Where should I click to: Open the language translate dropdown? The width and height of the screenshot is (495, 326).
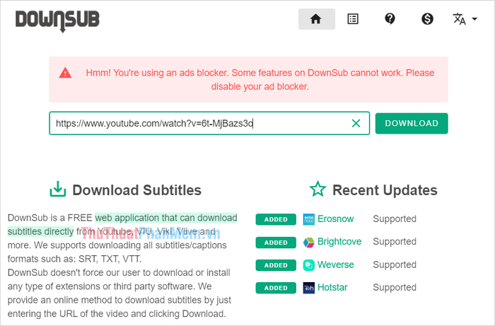click(x=465, y=19)
